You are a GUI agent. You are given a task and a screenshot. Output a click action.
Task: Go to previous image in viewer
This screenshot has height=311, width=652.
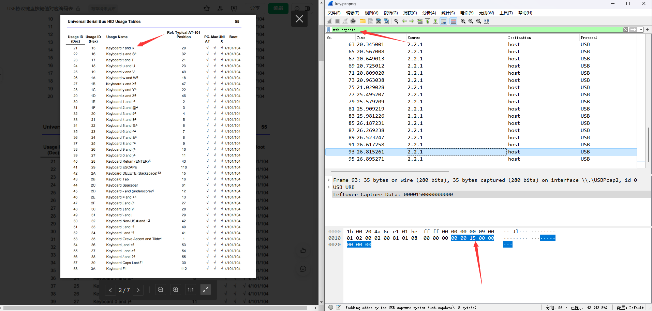pyautogui.click(x=110, y=290)
